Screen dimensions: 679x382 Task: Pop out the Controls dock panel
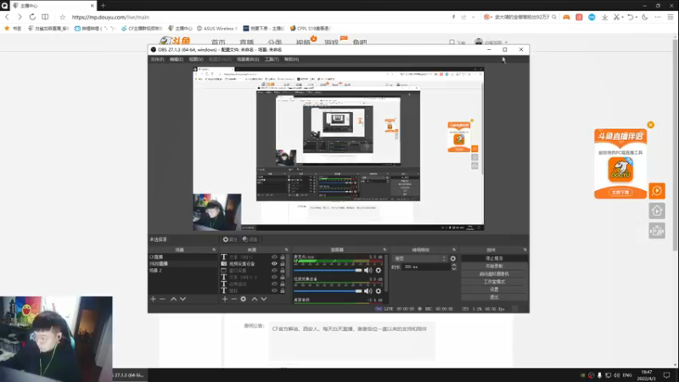coord(525,250)
